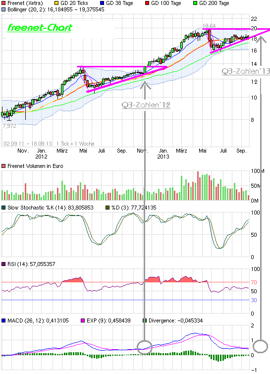Click the green GD 200 Tage legend swatch

click(195, 3)
